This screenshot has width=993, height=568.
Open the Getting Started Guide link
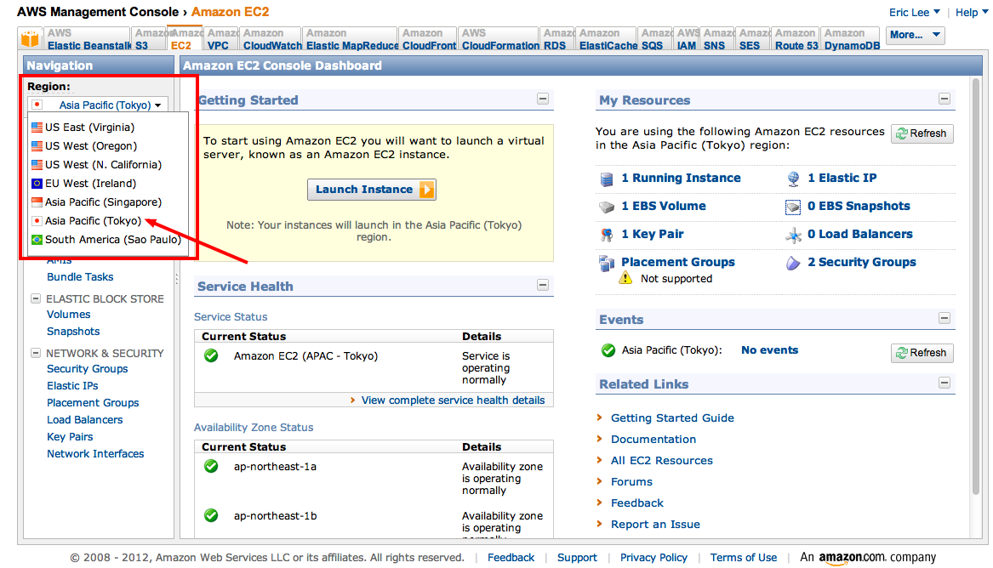point(672,418)
